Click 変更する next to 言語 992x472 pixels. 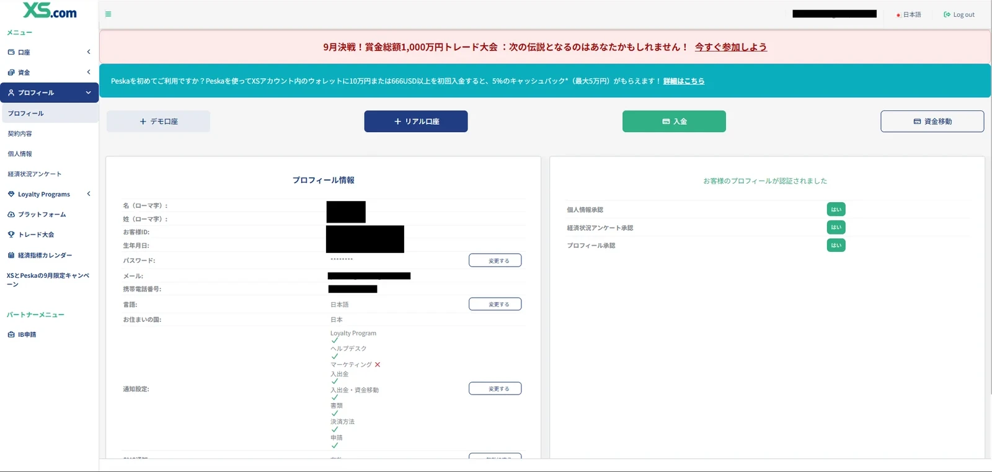pyautogui.click(x=495, y=304)
